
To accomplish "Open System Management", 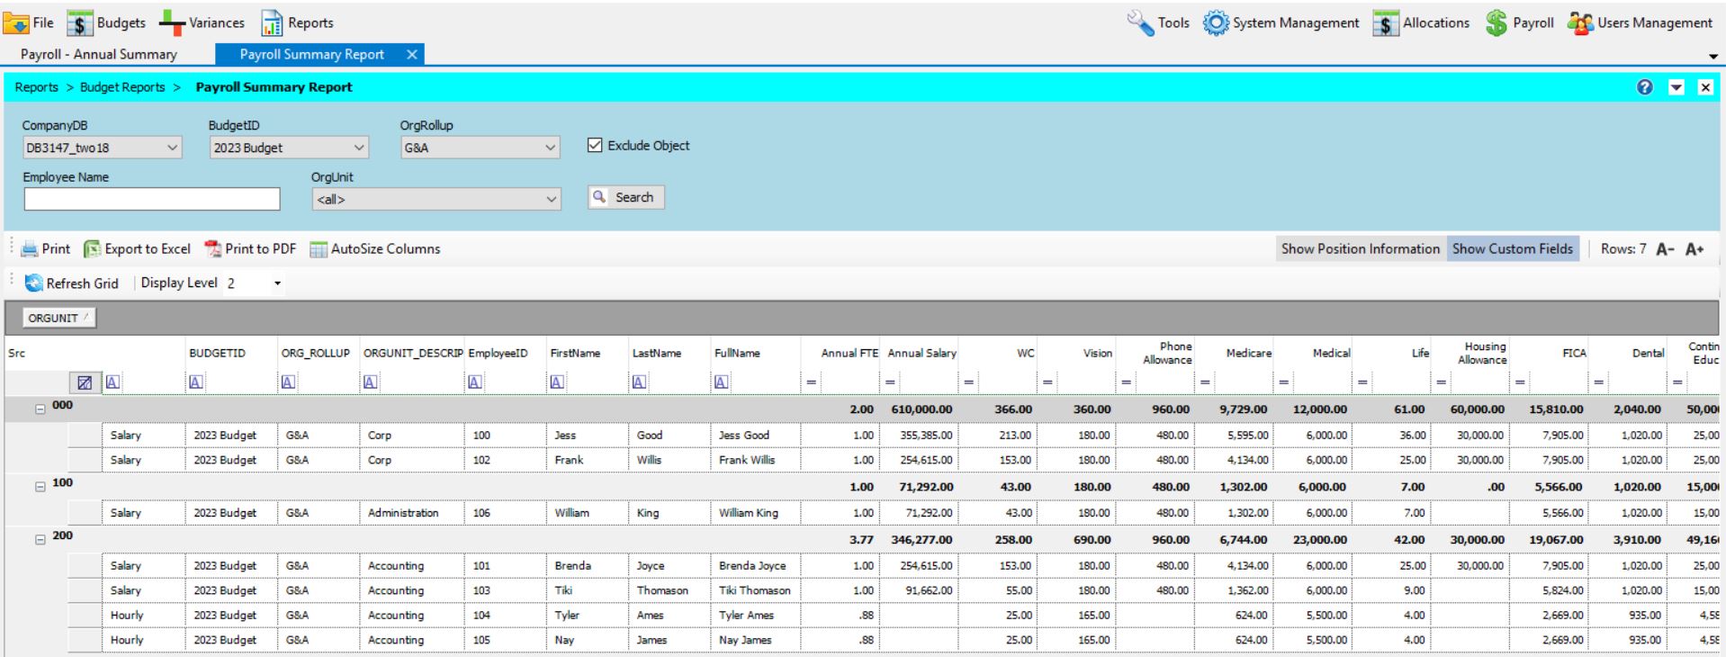I will 1281,23.
